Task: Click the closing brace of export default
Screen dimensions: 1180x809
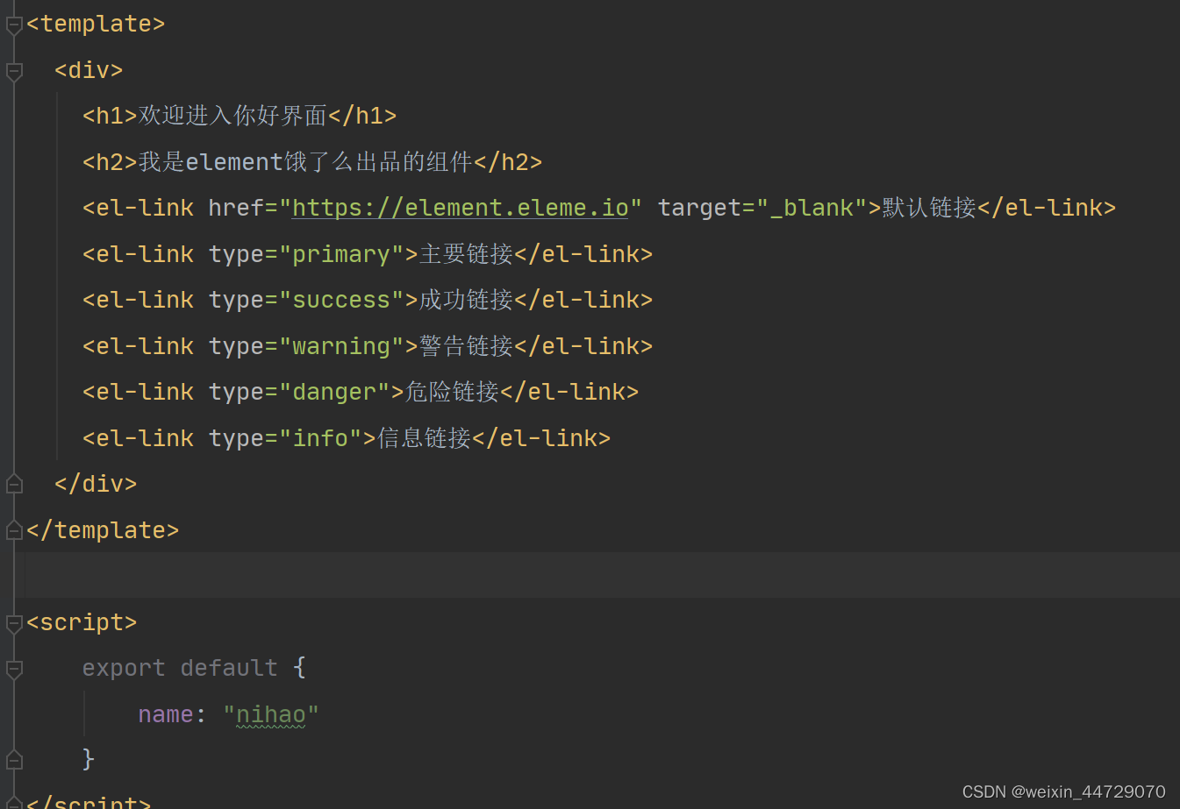Action: tap(88, 759)
